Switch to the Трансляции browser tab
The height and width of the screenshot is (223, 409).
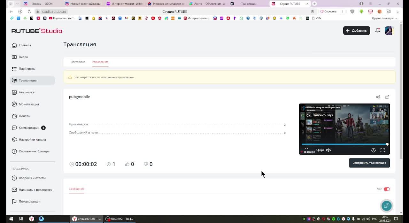pos(249,4)
